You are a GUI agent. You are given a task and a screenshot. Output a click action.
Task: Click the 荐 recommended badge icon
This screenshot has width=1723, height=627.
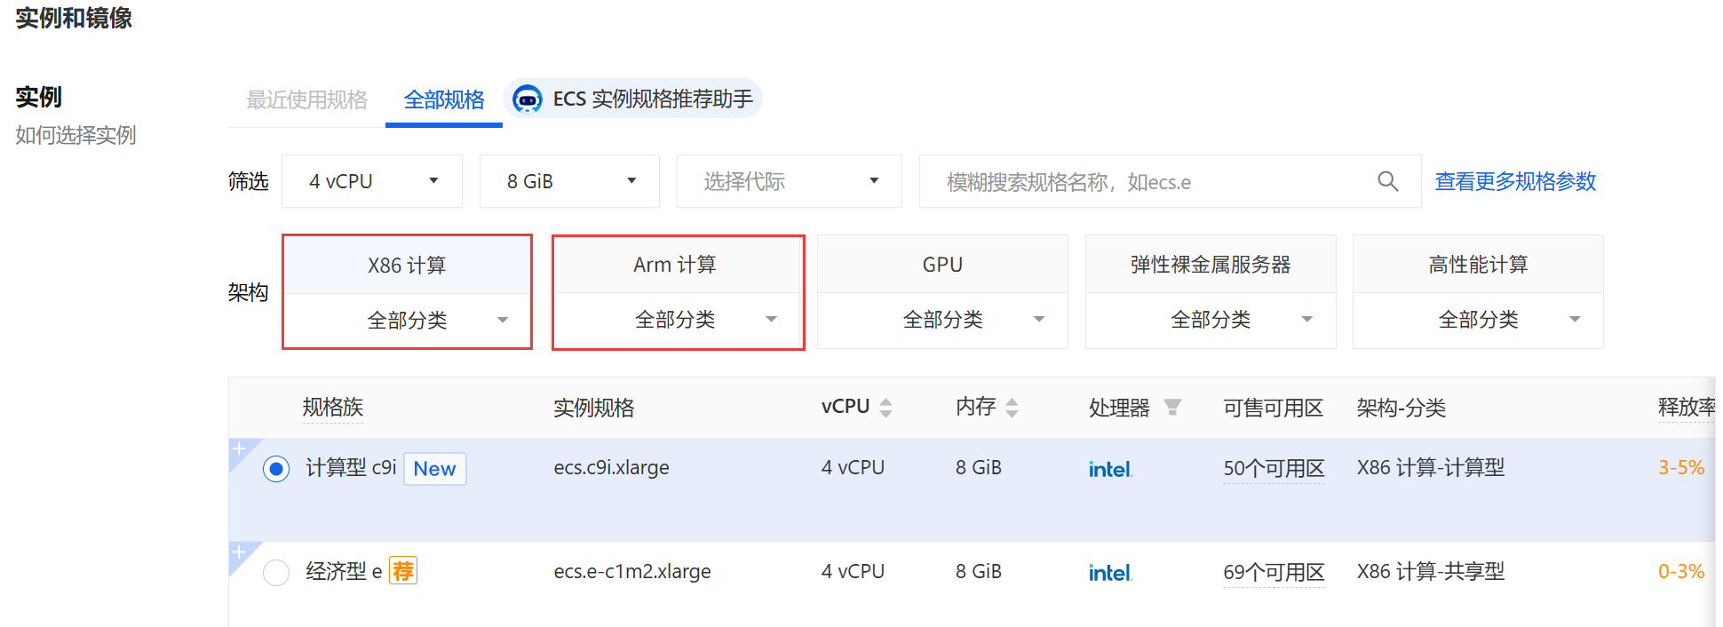click(403, 571)
